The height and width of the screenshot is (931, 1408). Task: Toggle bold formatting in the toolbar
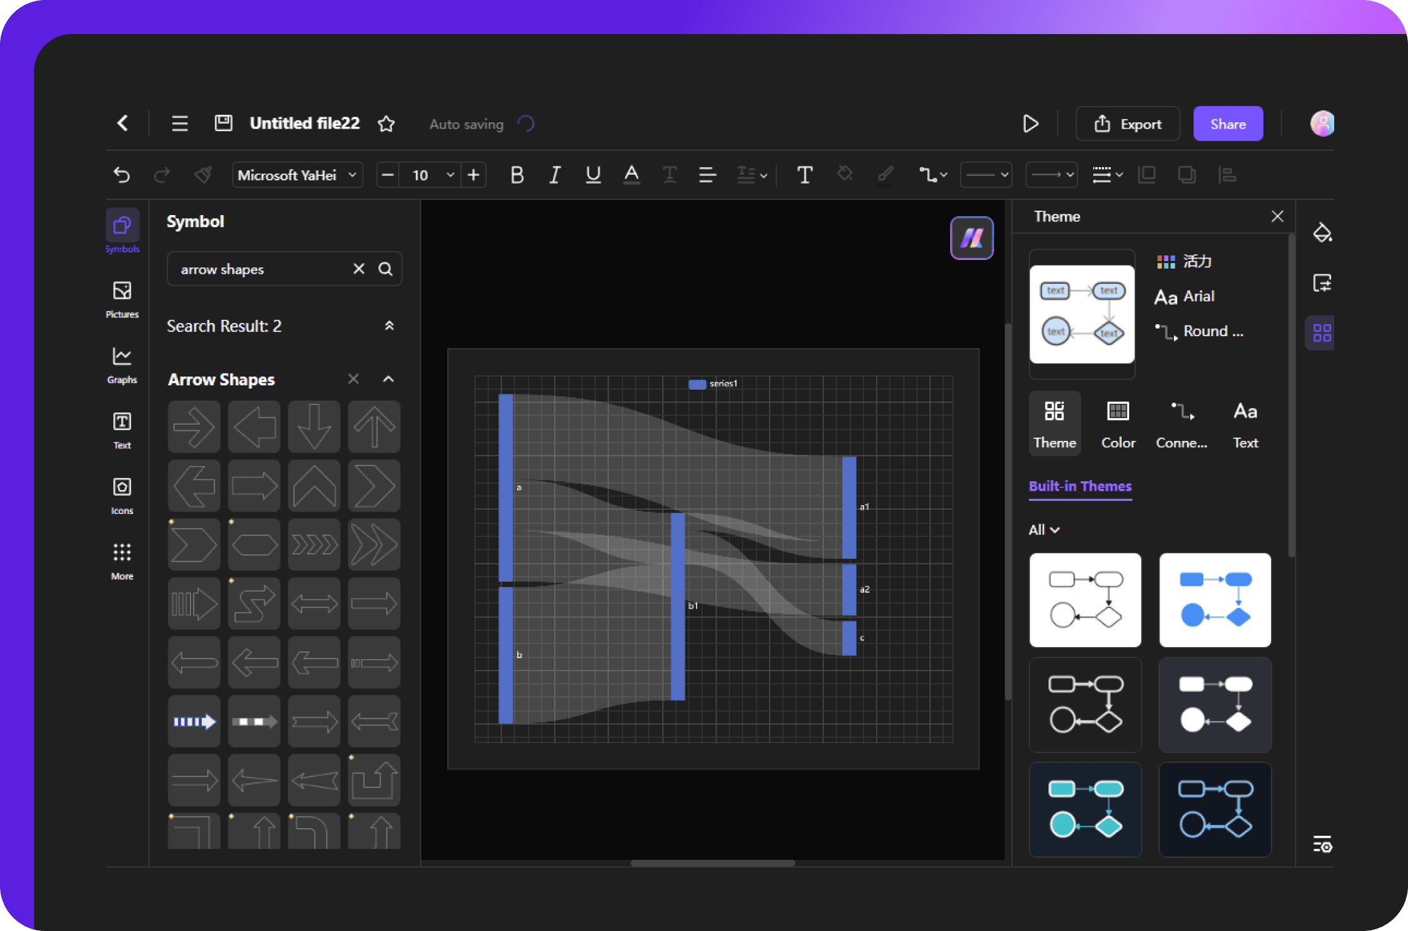517,175
